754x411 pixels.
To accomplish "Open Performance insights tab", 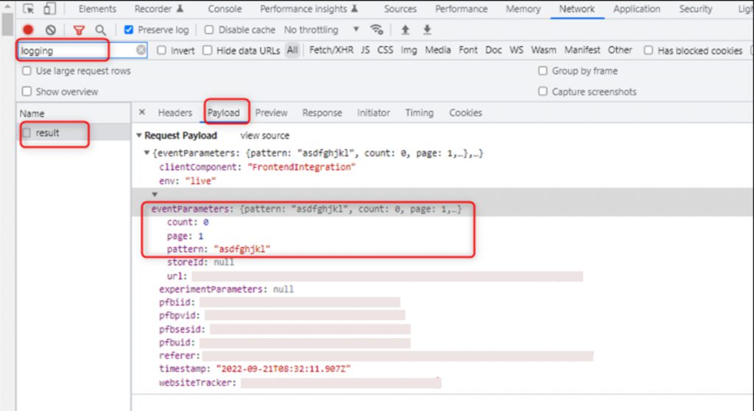I will (x=309, y=9).
